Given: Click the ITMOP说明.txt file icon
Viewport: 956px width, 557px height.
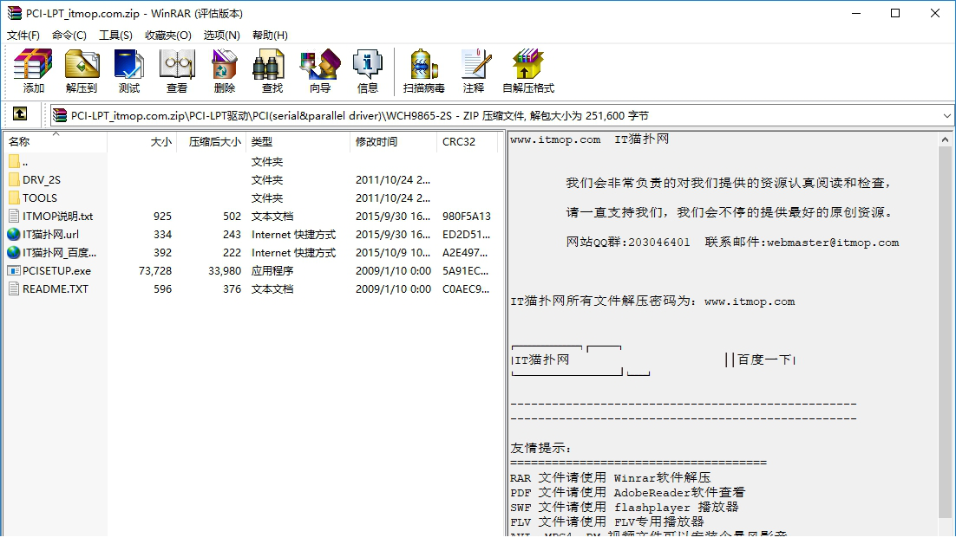Looking at the screenshot, I should click(x=14, y=216).
